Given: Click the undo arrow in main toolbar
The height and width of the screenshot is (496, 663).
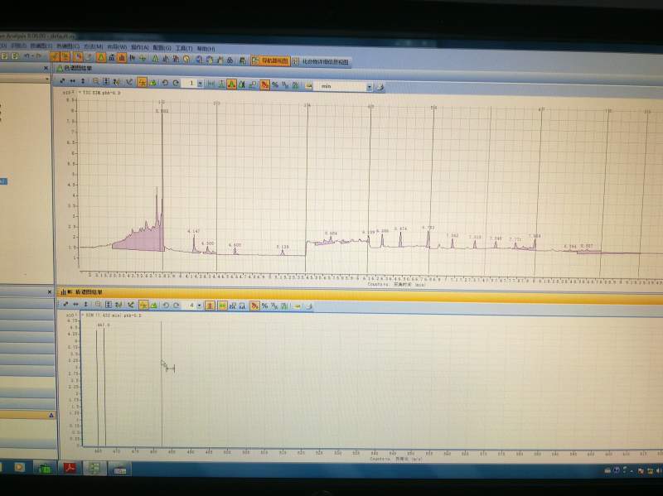Looking at the screenshot, I should (x=27, y=55).
